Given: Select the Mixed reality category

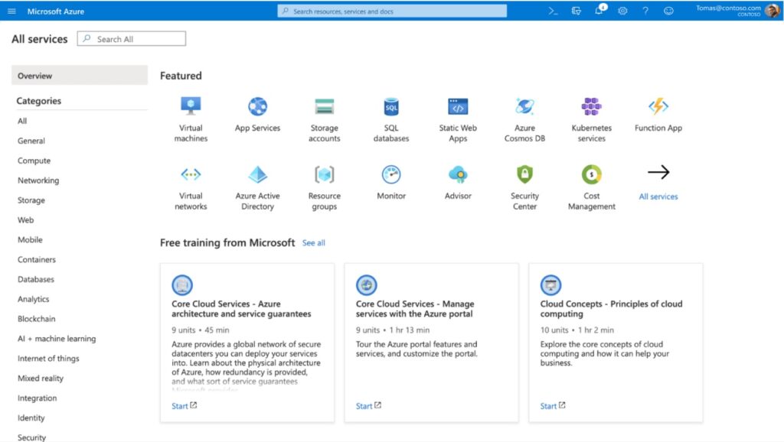Looking at the screenshot, I should pyautogui.click(x=41, y=378).
